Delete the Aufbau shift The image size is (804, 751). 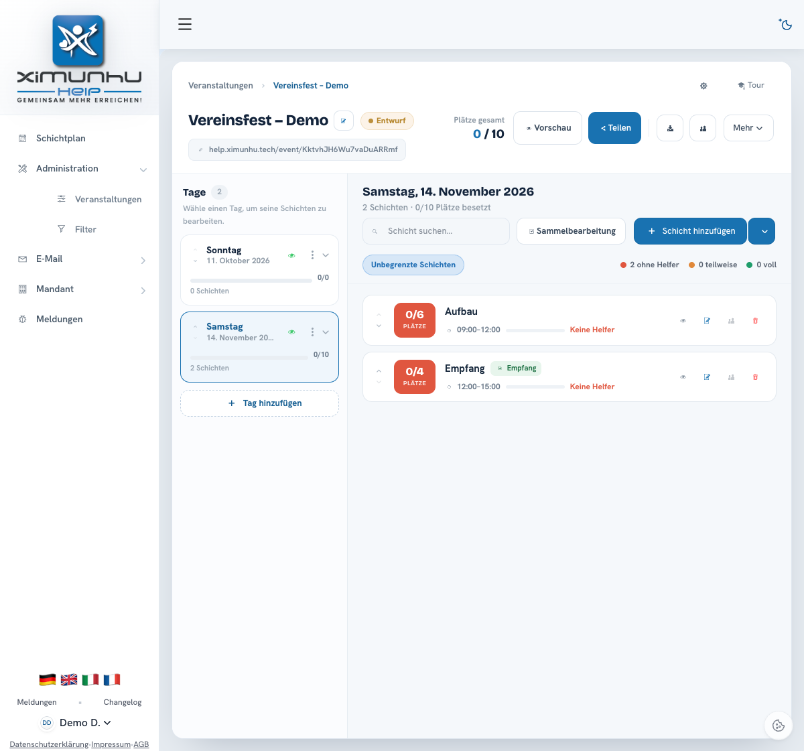pyautogui.click(x=755, y=321)
